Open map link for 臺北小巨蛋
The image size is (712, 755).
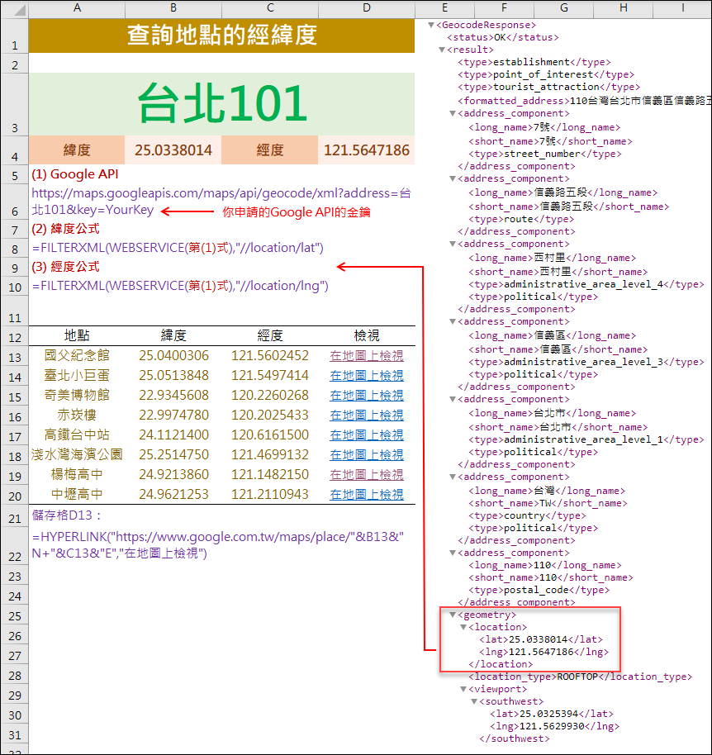click(x=367, y=376)
